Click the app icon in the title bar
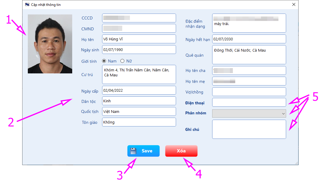Viewport: 324px width, 186px height. pos(27,5)
